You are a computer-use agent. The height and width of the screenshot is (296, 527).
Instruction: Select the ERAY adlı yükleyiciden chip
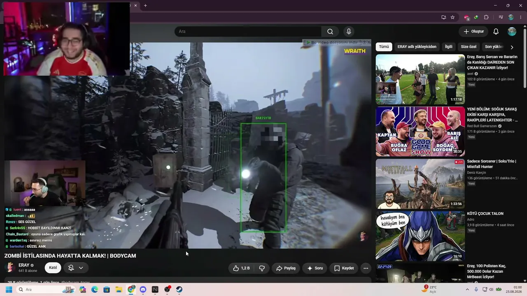pos(417,47)
